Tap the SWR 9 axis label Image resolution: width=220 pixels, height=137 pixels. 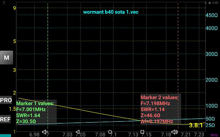[14, 8]
